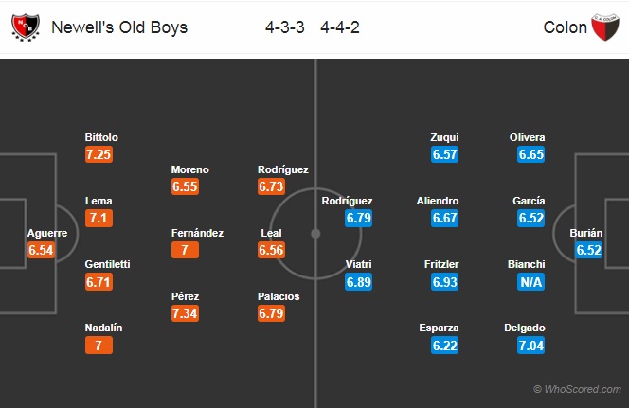This screenshot has height=408, width=629.
Task: Select Bittolo's 7.25 rating badge
Action: click(x=99, y=154)
